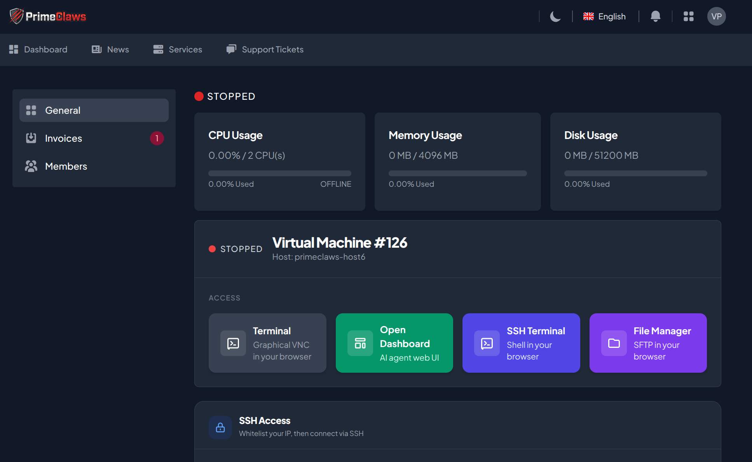
Task: Open the News navigation item
Action: pos(110,49)
